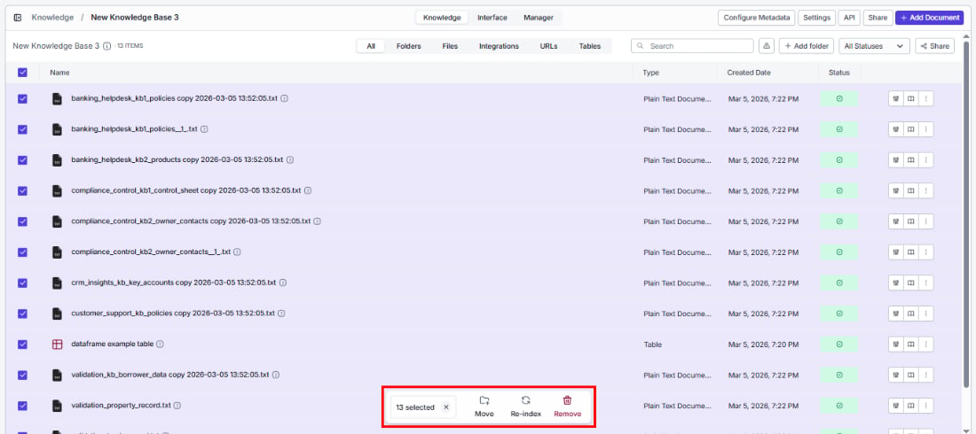This screenshot has height=434, width=976.
Task: Click info icon beside compliance_control_kb1_control_sheet copy file
Action: (x=308, y=190)
